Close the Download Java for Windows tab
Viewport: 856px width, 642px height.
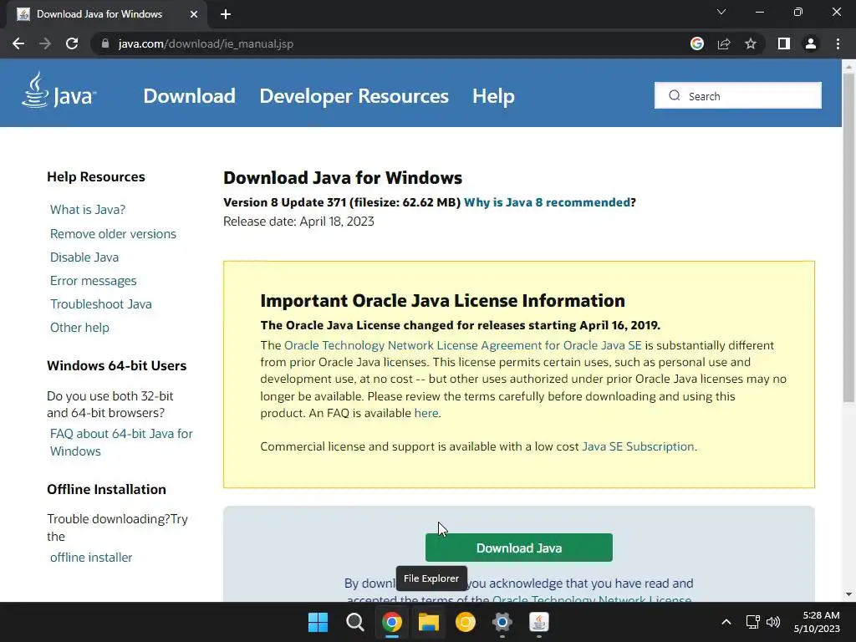[x=194, y=14]
